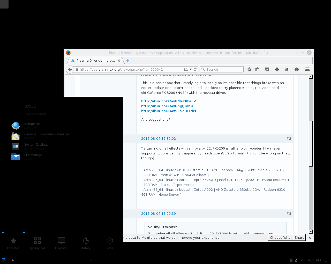Switch to Leave tab in launcher
The image size is (331, 264).
110,243
